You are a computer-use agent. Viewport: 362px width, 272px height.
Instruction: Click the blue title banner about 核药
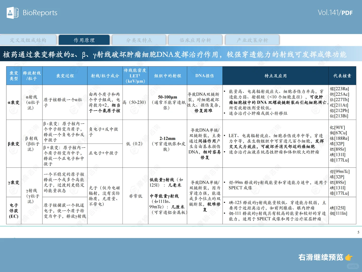pyautogui.click(x=181, y=54)
